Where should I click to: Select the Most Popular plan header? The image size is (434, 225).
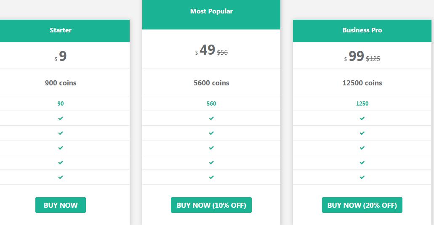coord(211,15)
